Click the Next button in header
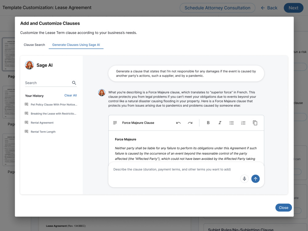308x231 pixels. coord(294,8)
